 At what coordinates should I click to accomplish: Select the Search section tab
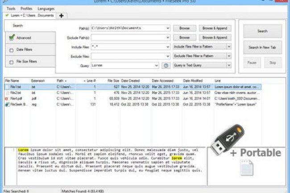[x=29, y=26]
